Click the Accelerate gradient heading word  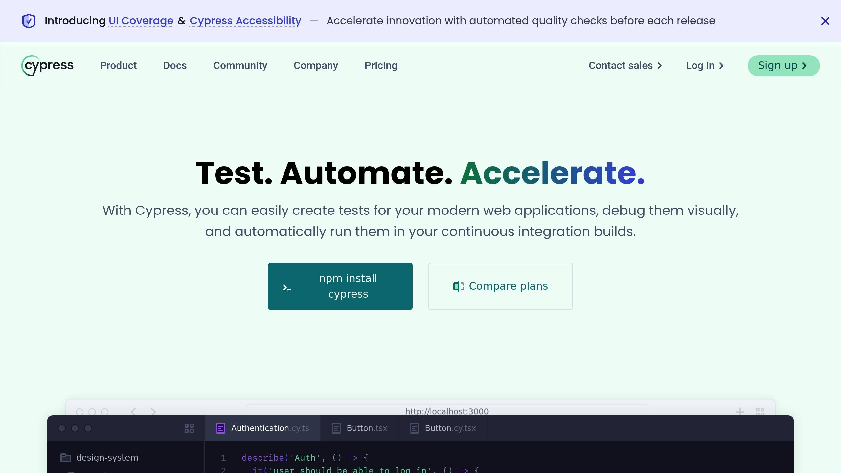pos(553,173)
